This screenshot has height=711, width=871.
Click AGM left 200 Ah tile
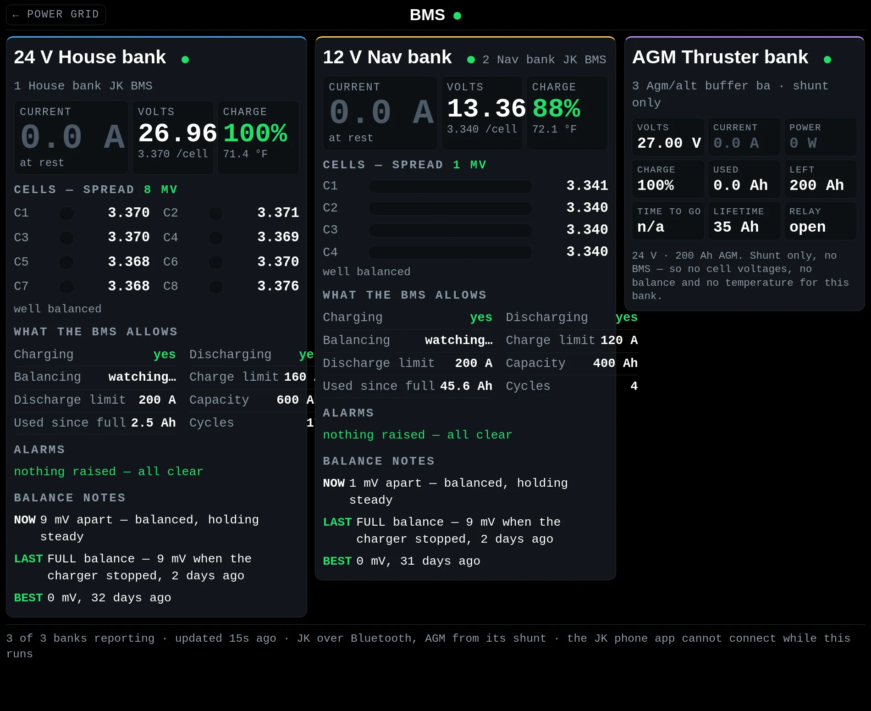(x=821, y=179)
